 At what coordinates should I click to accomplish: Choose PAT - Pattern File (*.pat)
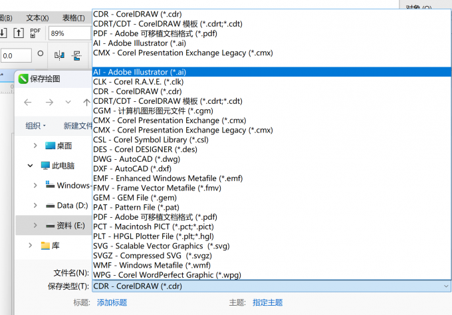(x=272, y=207)
